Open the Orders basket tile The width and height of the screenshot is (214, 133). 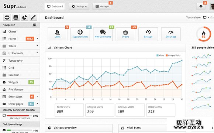coord(125,34)
